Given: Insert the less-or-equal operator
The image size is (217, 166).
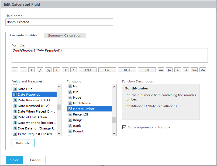Looking at the screenshot, I should click(203, 70).
